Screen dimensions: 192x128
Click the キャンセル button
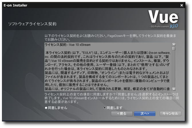click(x=170, y=114)
